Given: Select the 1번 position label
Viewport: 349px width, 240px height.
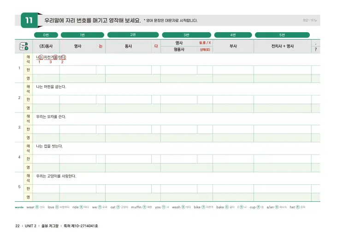Looking at the screenshot, I should coord(83,35).
